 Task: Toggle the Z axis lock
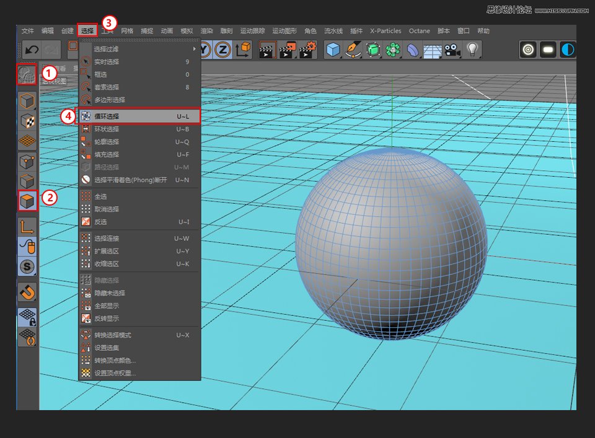tap(222, 48)
